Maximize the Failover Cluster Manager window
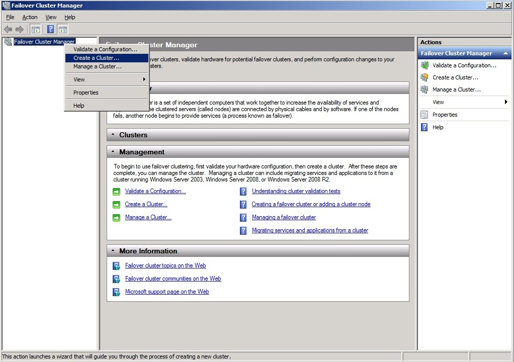 click(x=498, y=5)
